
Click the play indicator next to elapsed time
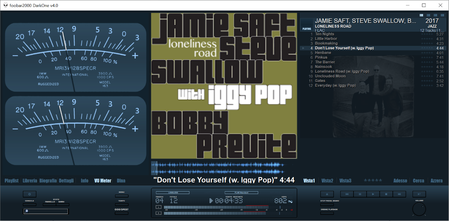click(211, 201)
